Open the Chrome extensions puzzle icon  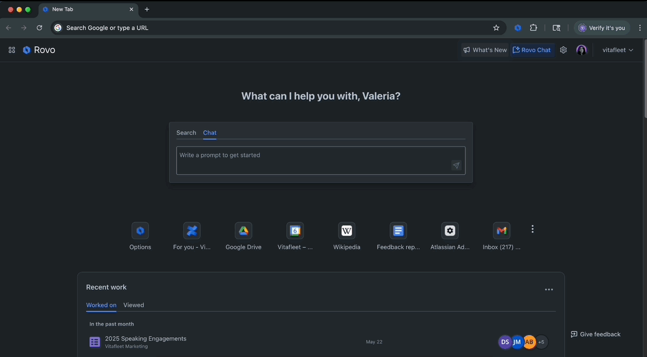point(534,27)
